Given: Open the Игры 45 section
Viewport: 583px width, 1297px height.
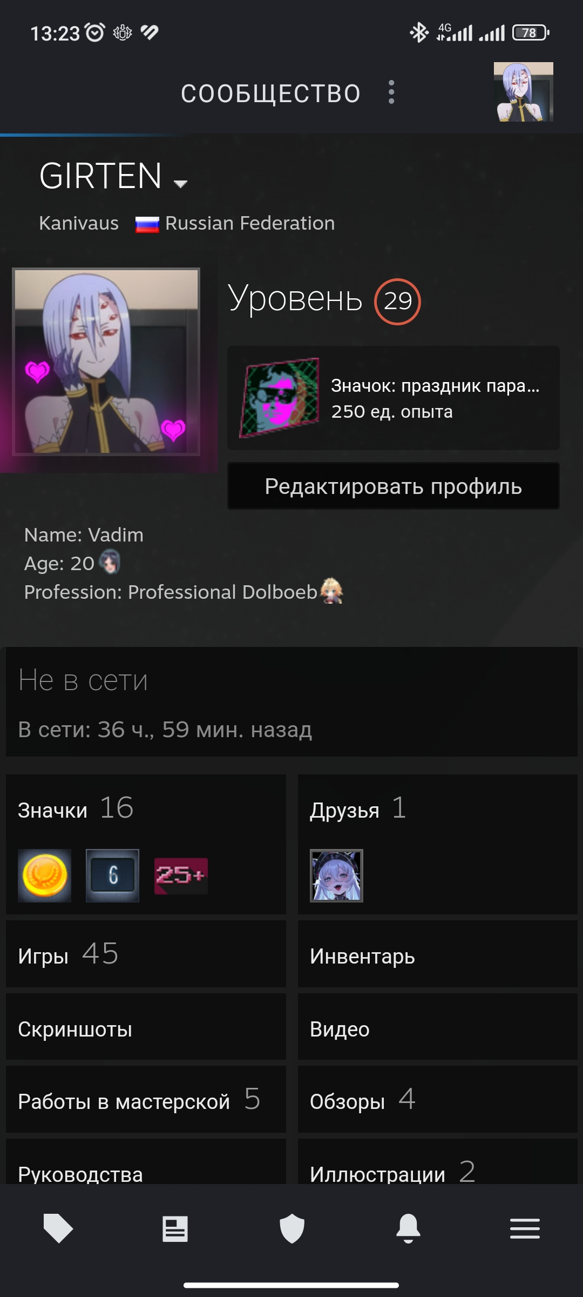Looking at the screenshot, I should (146, 954).
